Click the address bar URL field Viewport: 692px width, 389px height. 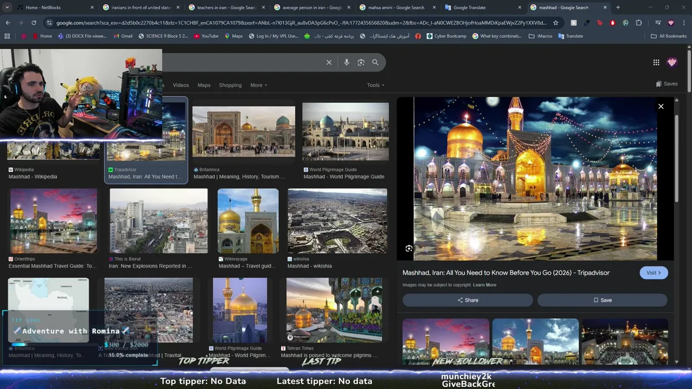[x=301, y=23]
